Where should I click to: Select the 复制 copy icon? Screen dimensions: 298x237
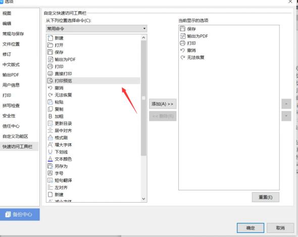50,109
